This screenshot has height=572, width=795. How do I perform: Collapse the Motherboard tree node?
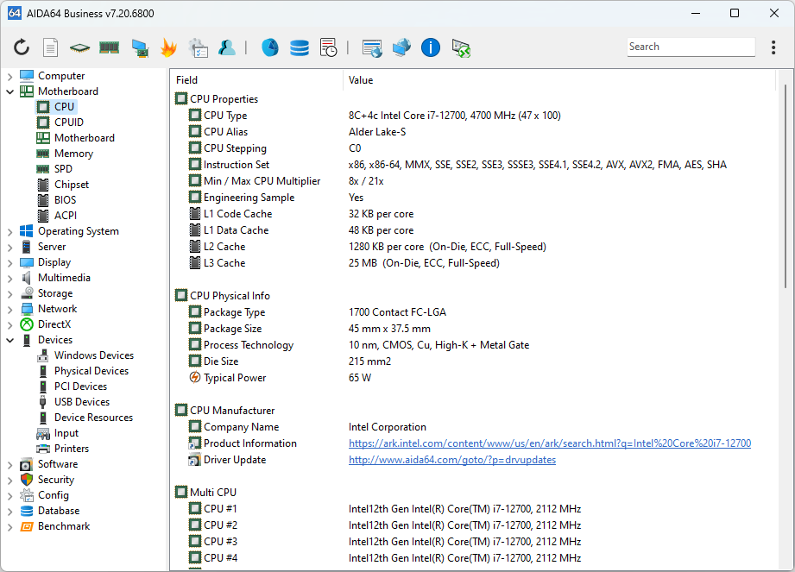click(10, 91)
